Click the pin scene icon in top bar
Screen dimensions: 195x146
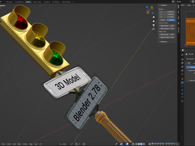190,2
